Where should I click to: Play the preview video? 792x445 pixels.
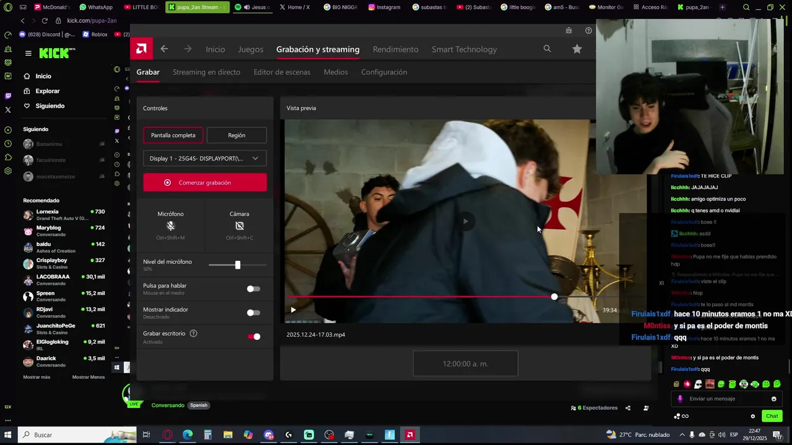coord(293,310)
